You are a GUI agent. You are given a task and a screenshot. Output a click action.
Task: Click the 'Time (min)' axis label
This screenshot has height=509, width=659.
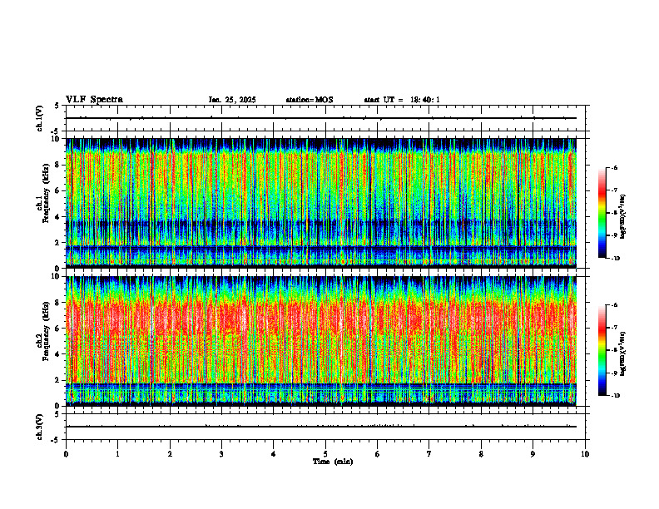tap(333, 462)
